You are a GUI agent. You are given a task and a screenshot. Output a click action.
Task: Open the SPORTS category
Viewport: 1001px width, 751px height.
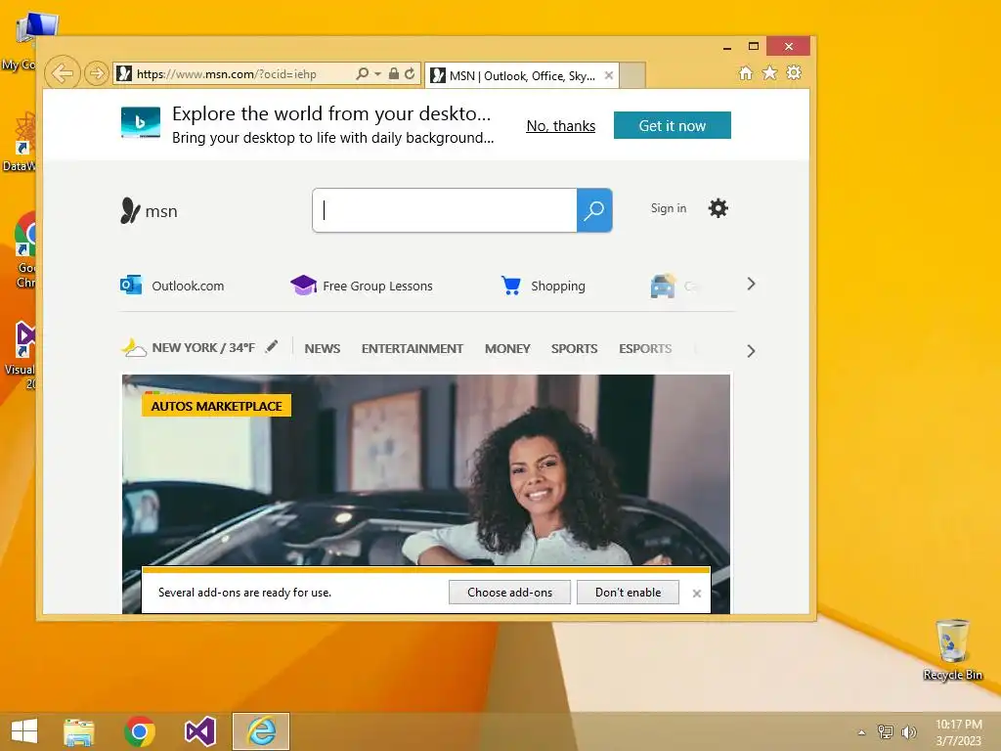575,349
